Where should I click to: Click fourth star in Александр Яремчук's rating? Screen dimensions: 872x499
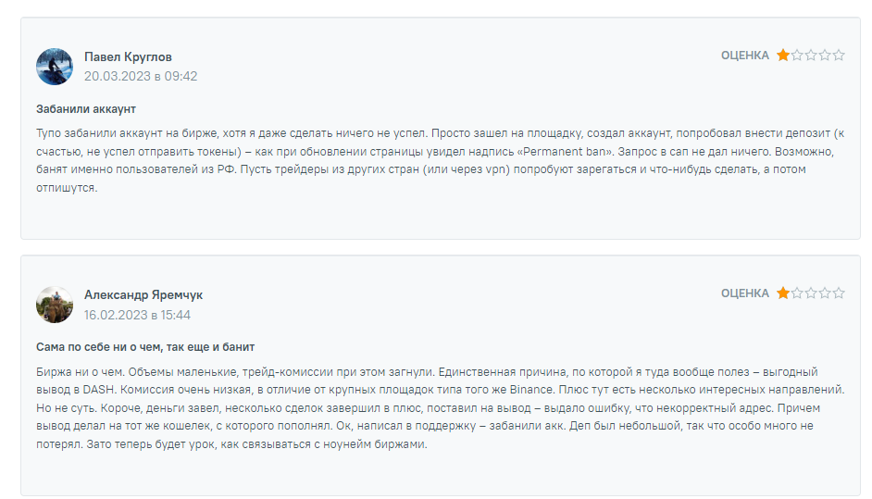(825, 293)
